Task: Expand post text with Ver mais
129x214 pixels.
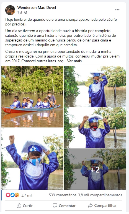Action: 74,61
